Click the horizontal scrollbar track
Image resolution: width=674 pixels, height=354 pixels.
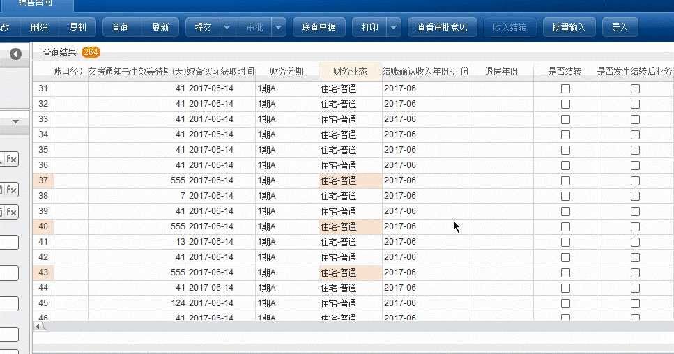pyautogui.click(x=349, y=326)
